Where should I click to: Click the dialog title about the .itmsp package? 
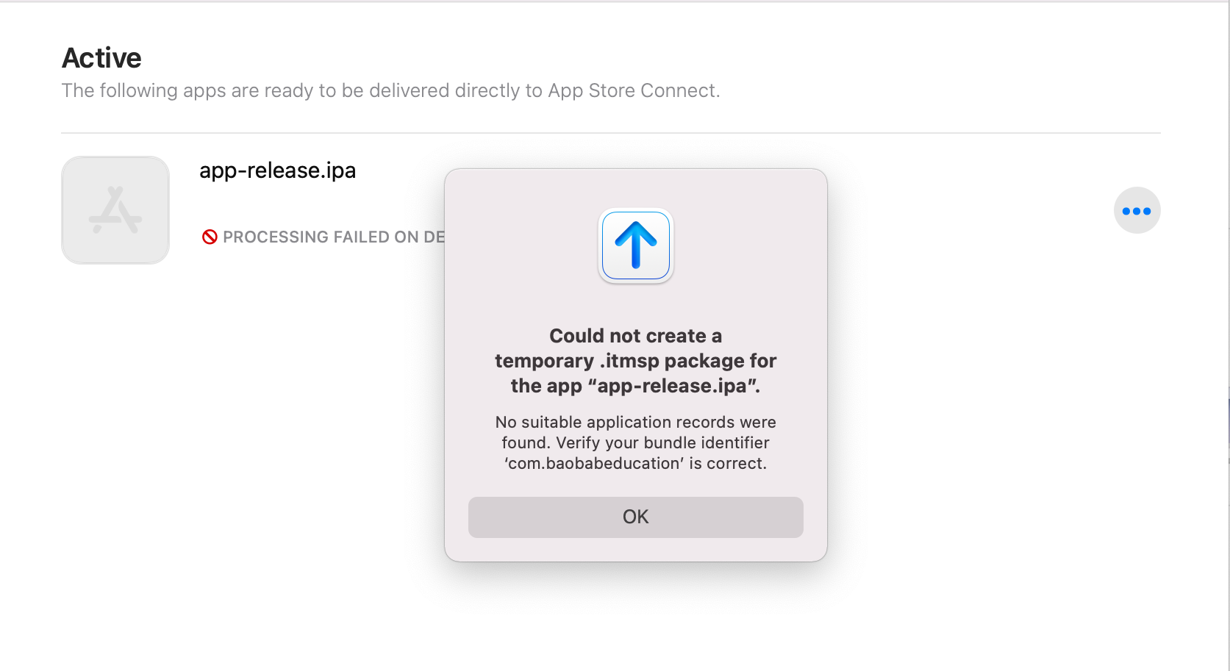[x=635, y=360]
